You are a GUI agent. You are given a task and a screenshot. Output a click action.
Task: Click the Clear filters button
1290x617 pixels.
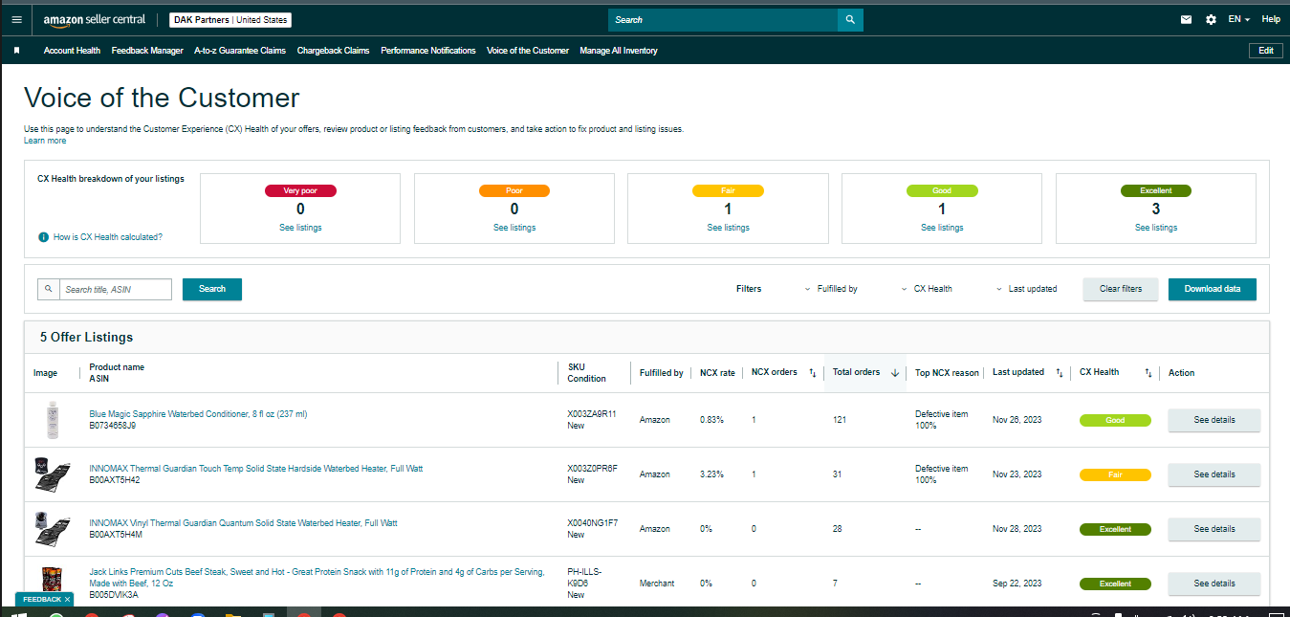1121,289
